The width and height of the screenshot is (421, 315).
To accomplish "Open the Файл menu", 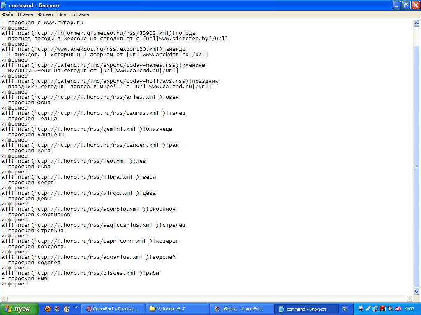I will click(x=7, y=14).
